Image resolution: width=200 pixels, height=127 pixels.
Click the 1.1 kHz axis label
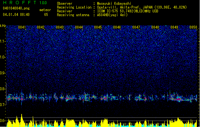click(3, 41)
